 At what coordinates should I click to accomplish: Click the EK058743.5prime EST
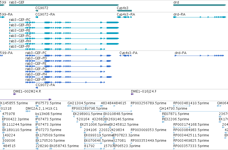64,146
